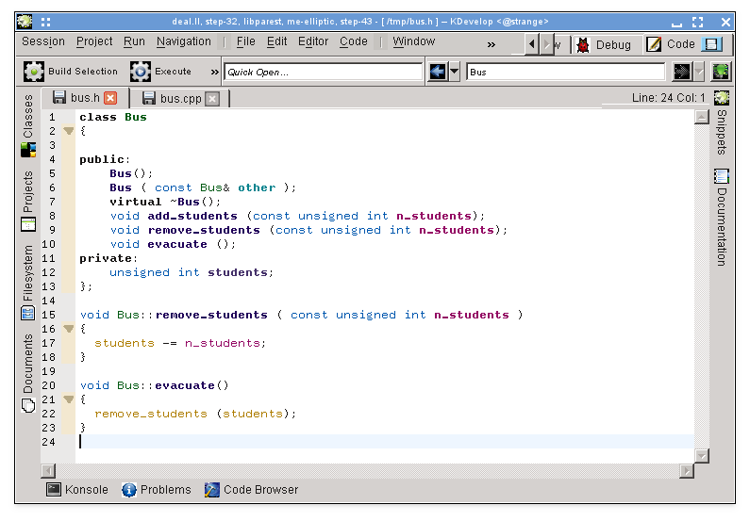Open the Classes sidebar panel

pyautogui.click(x=28, y=126)
